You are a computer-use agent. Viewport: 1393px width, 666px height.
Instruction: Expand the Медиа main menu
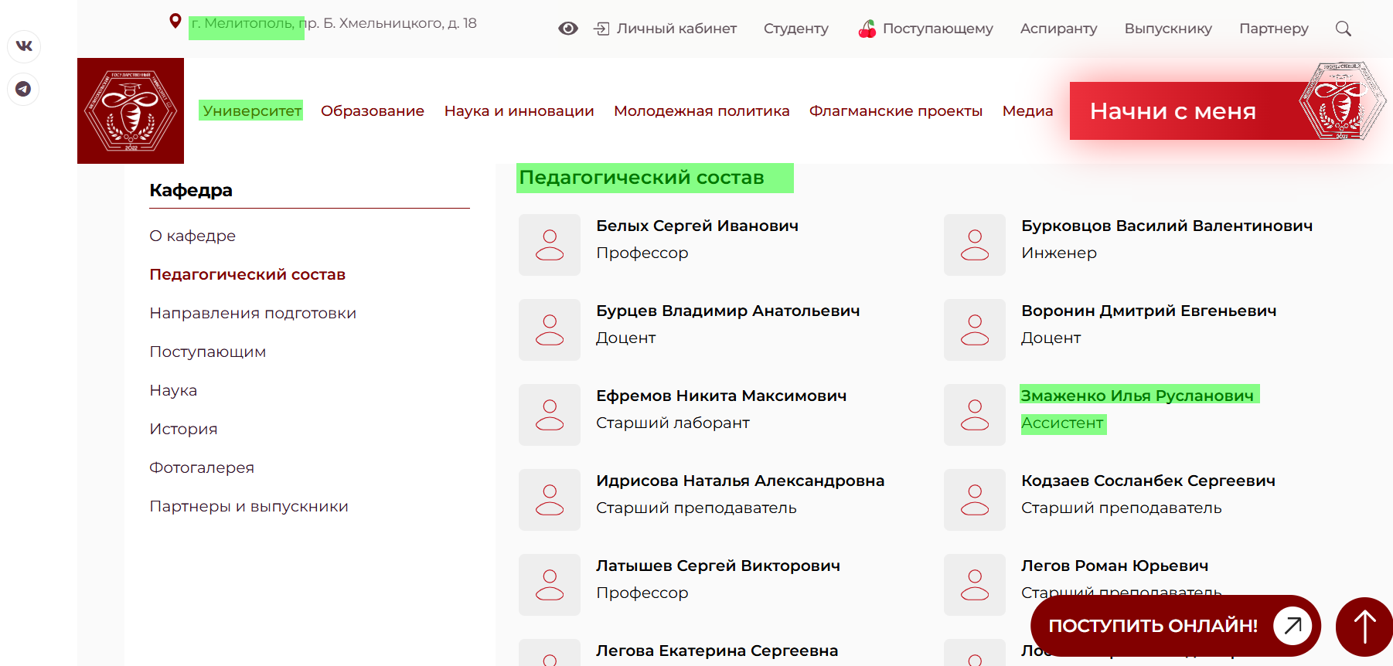click(1027, 110)
